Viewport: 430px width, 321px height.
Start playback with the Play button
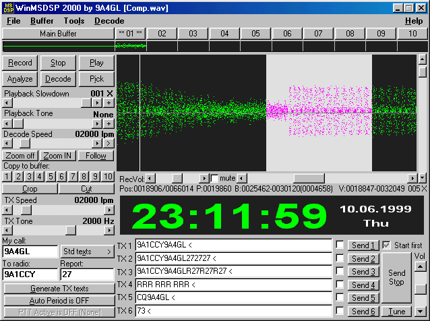pos(96,63)
